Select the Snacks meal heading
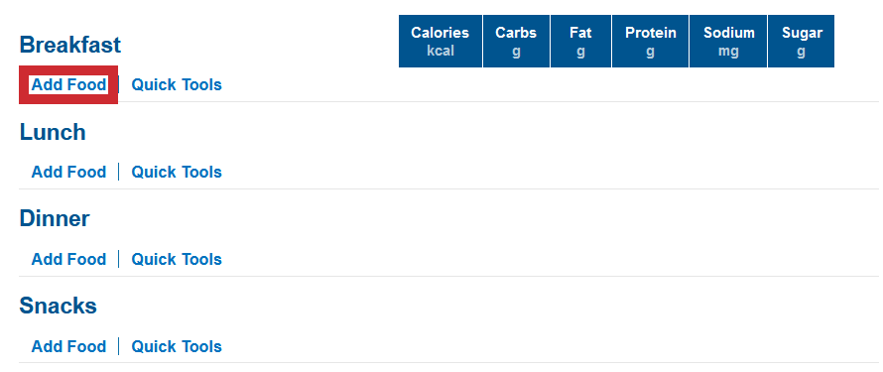 pyautogui.click(x=58, y=306)
